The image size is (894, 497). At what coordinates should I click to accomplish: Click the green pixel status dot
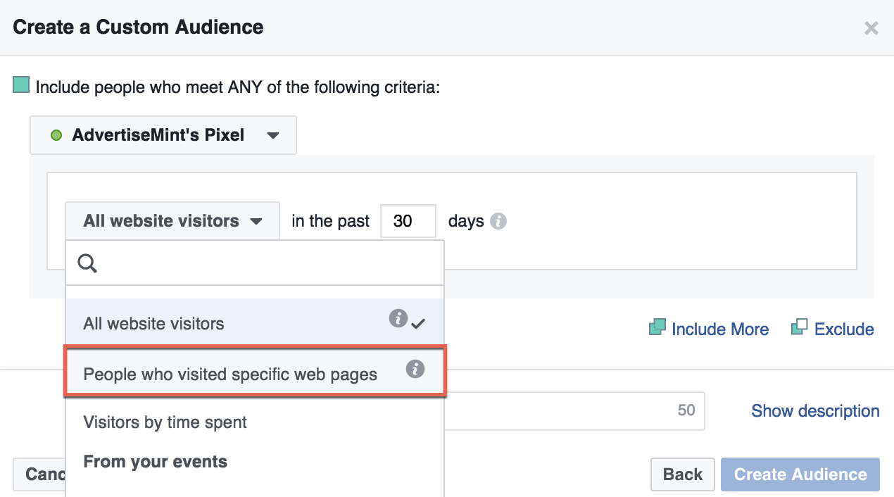pos(56,135)
